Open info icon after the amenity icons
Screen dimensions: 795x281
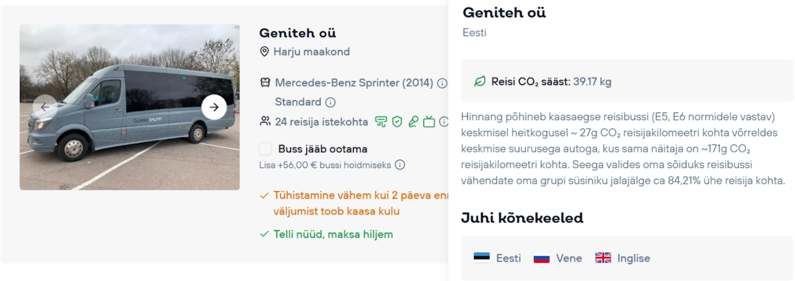(444, 122)
